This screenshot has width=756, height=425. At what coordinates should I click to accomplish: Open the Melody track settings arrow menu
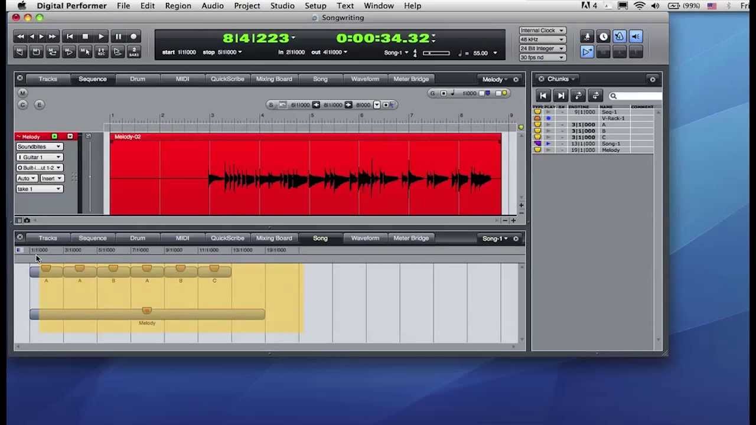pos(70,137)
